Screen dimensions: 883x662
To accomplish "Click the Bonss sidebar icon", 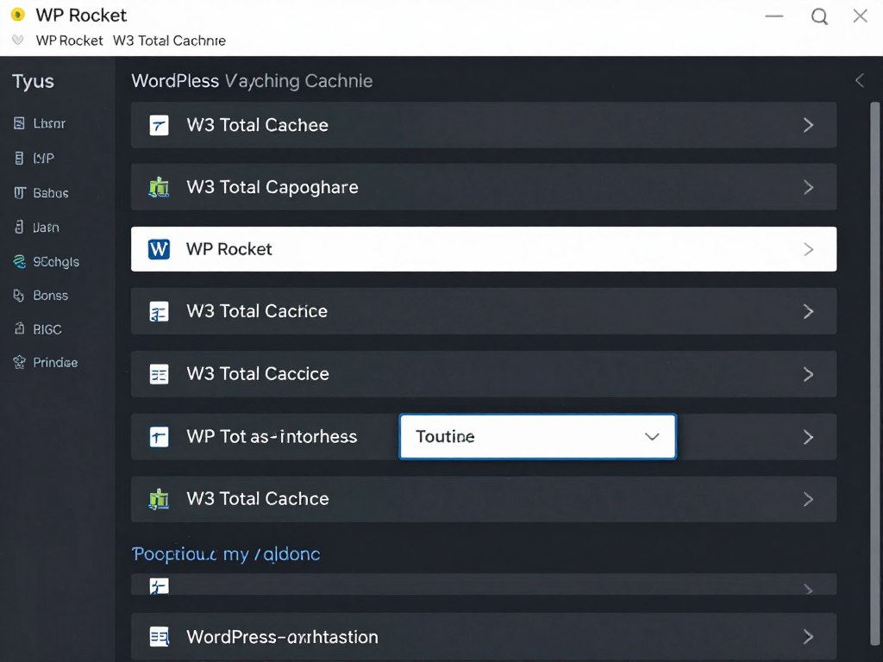I will 19,295.
